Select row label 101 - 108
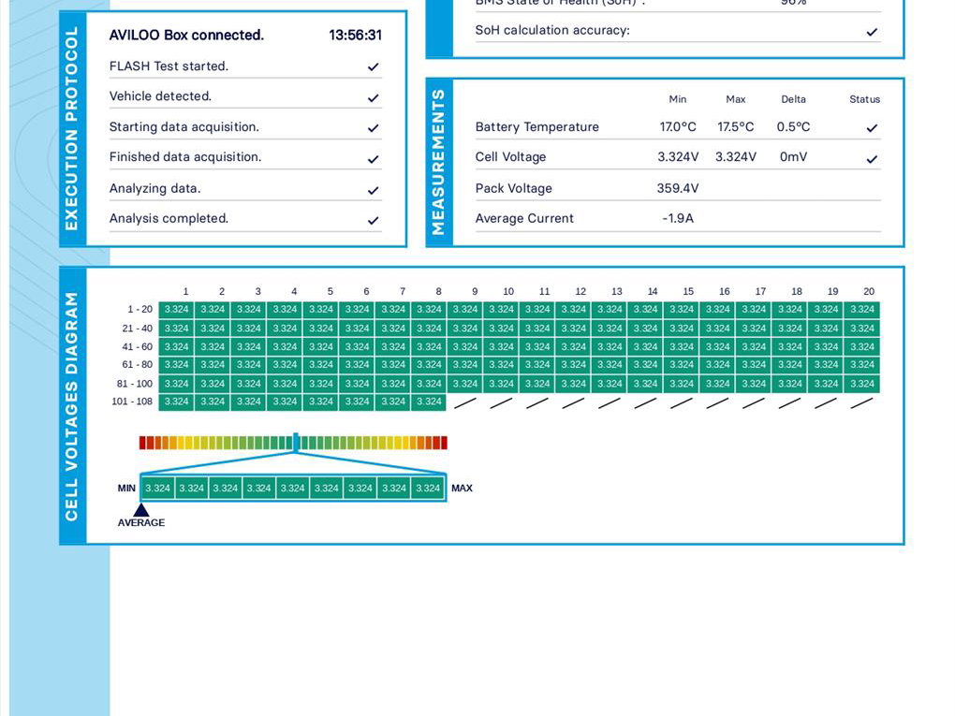Image resolution: width=955 pixels, height=716 pixels. tap(131, 402)
